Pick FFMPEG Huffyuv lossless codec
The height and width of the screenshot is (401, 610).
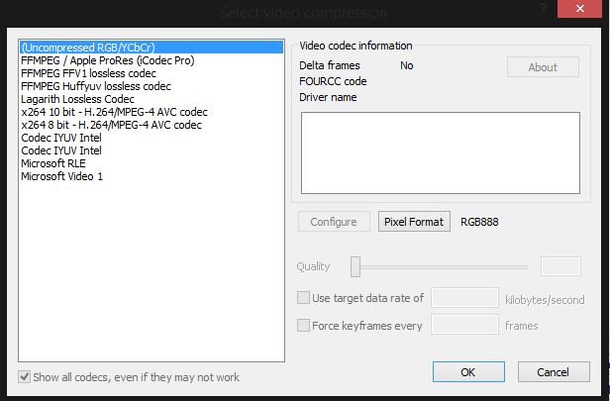click(x=95, y=86)
